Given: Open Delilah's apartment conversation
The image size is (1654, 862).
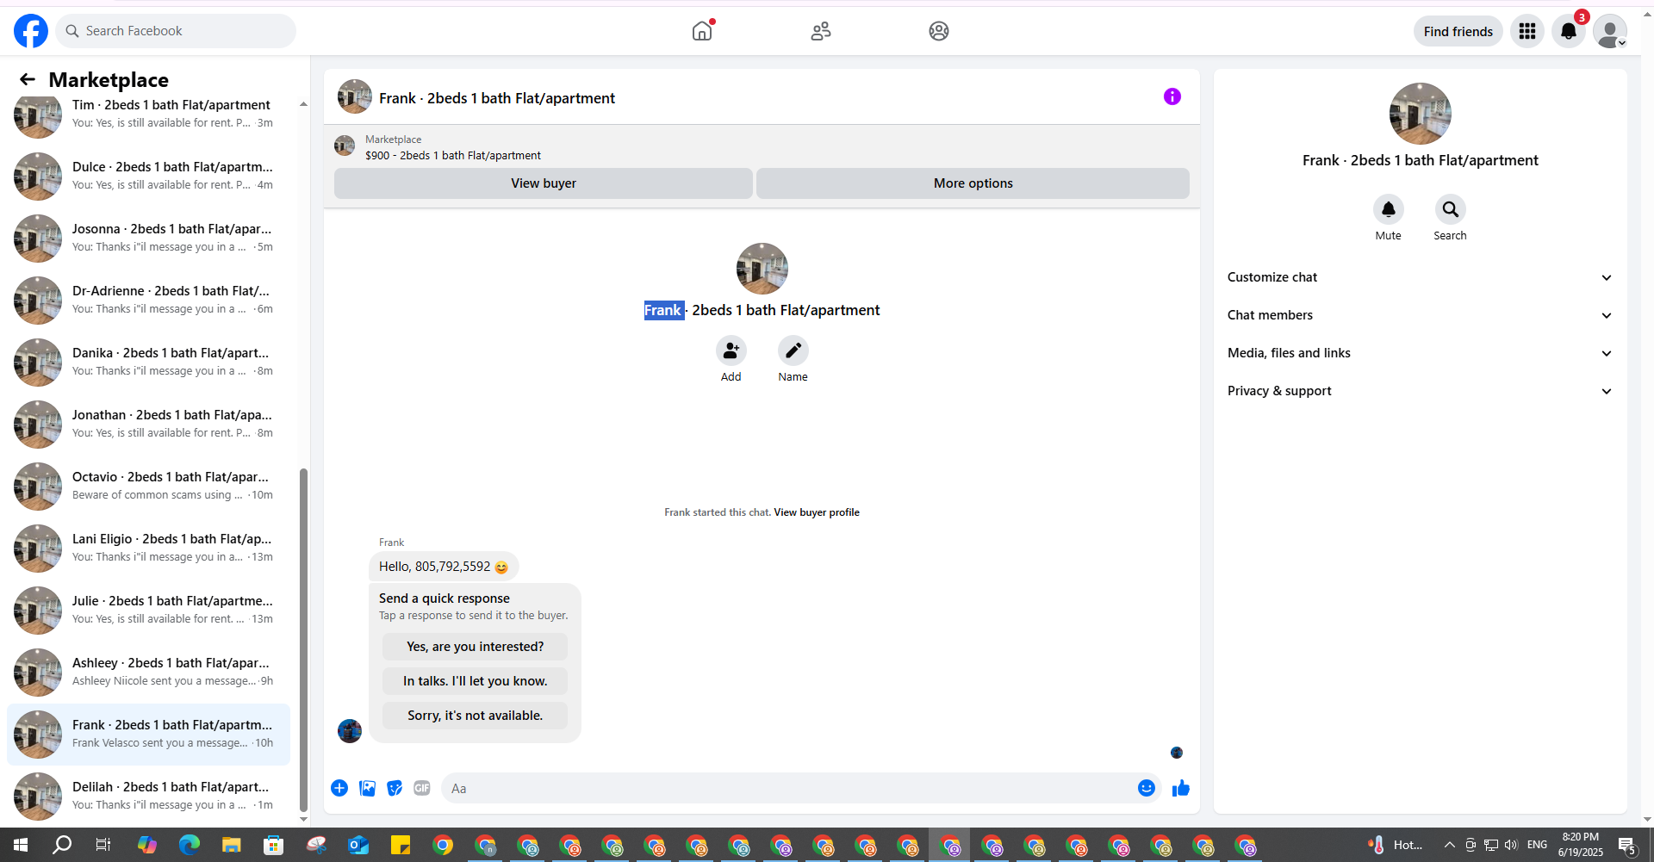Looking at the screenshot, I should [x=148, y=796].
